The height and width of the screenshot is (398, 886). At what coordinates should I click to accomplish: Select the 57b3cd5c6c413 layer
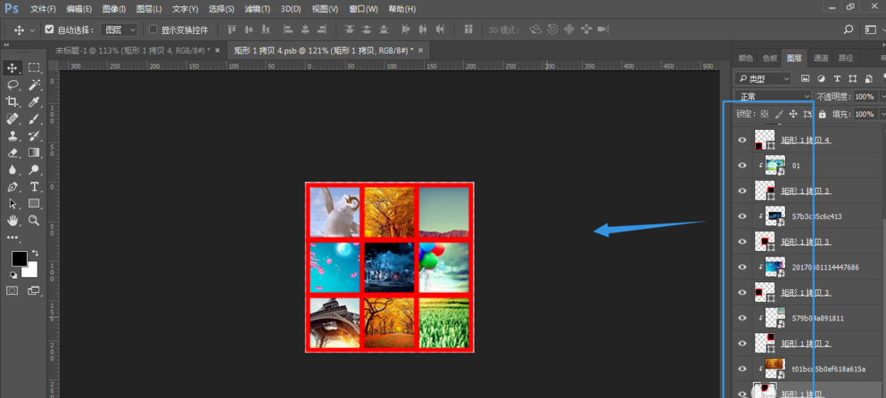click(x=816, y=216)
